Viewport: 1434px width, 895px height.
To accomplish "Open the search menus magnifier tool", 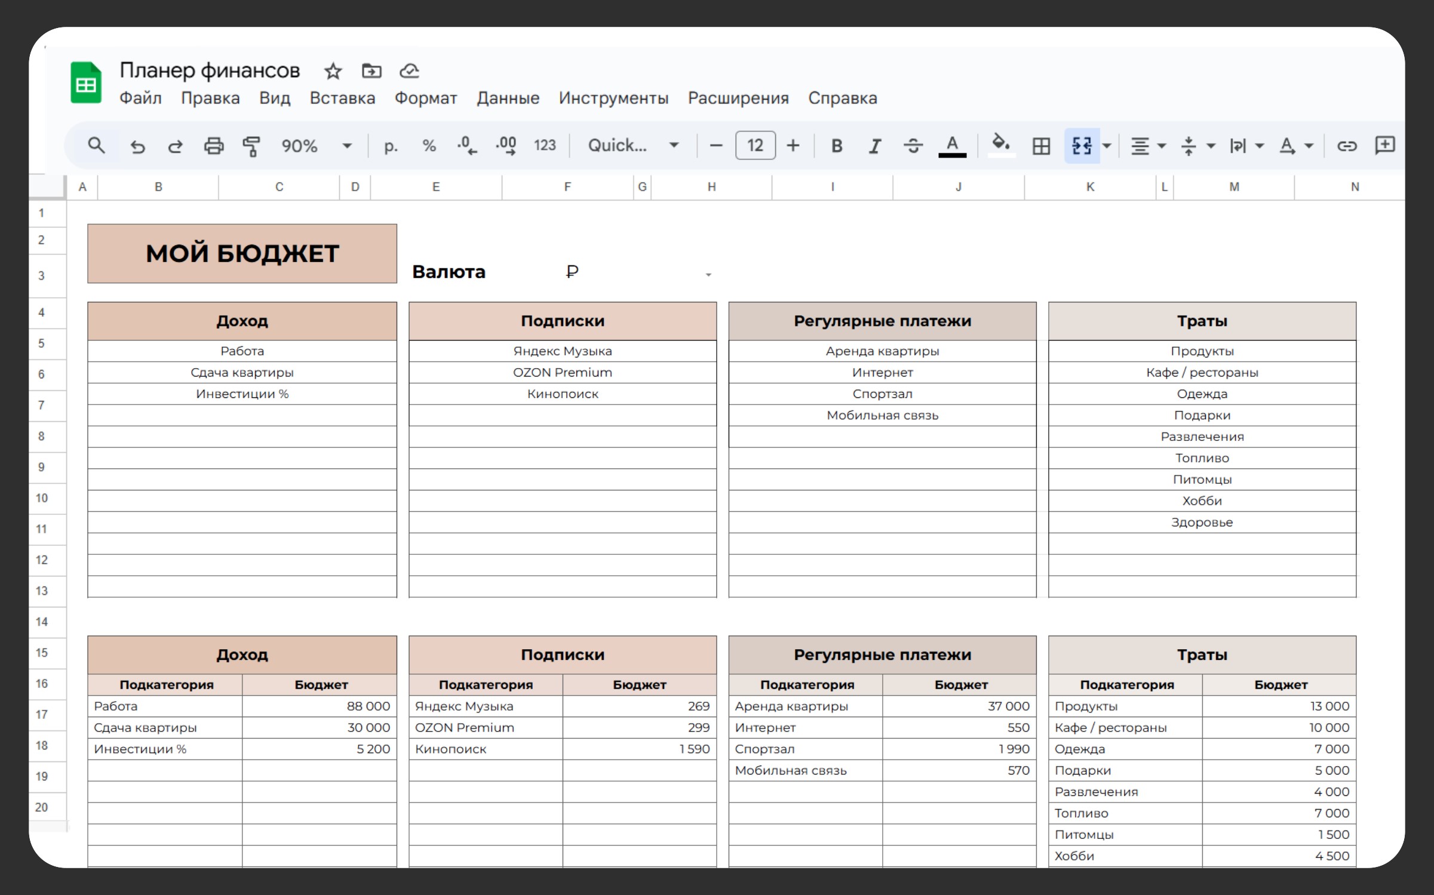I will tap(96, 146).
